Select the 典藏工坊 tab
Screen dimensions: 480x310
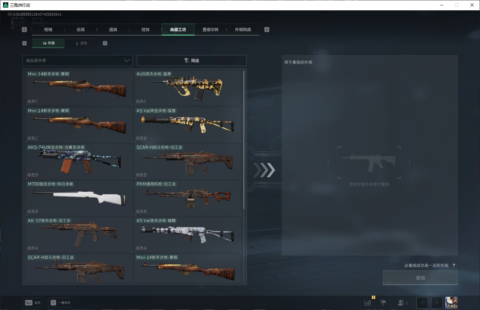coord(178,30)
